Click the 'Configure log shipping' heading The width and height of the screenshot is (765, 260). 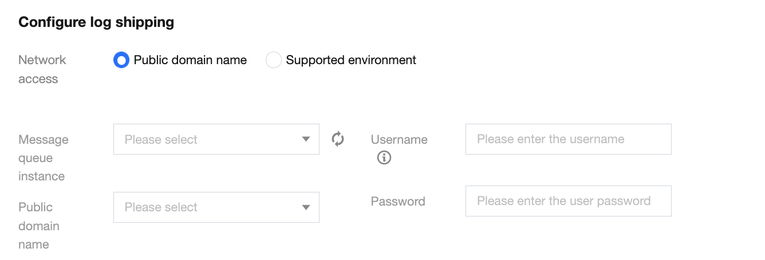96,22
